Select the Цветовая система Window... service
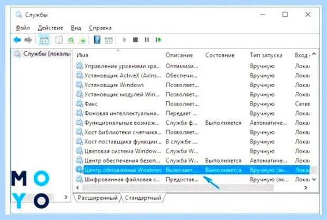The image size is (327, 220). point(123,151)
